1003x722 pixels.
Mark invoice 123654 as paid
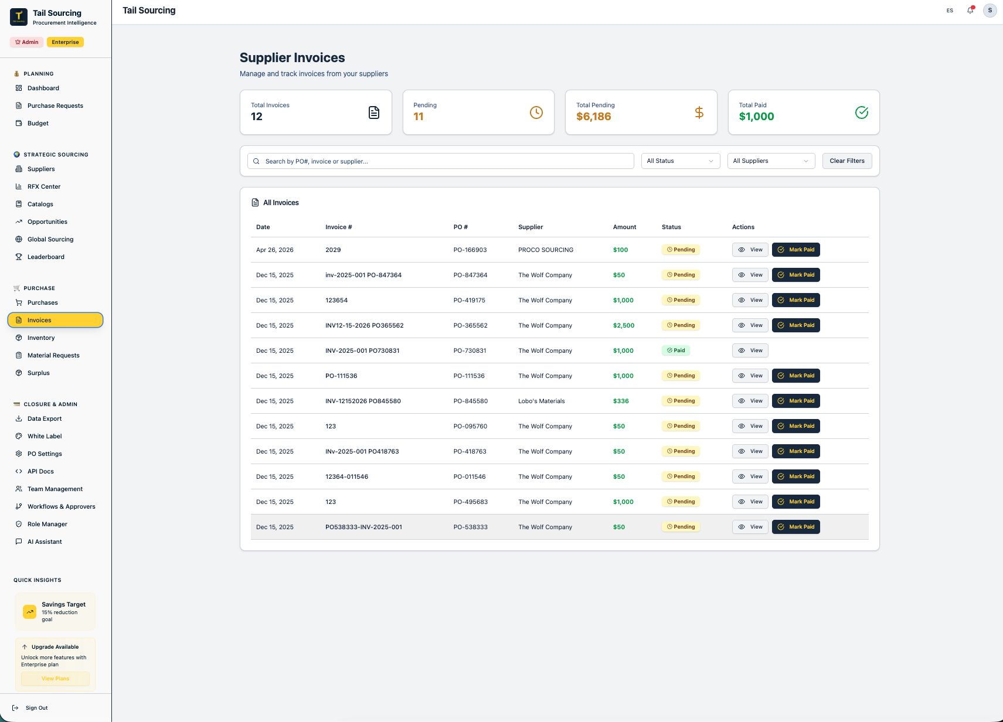click(796, 300)
